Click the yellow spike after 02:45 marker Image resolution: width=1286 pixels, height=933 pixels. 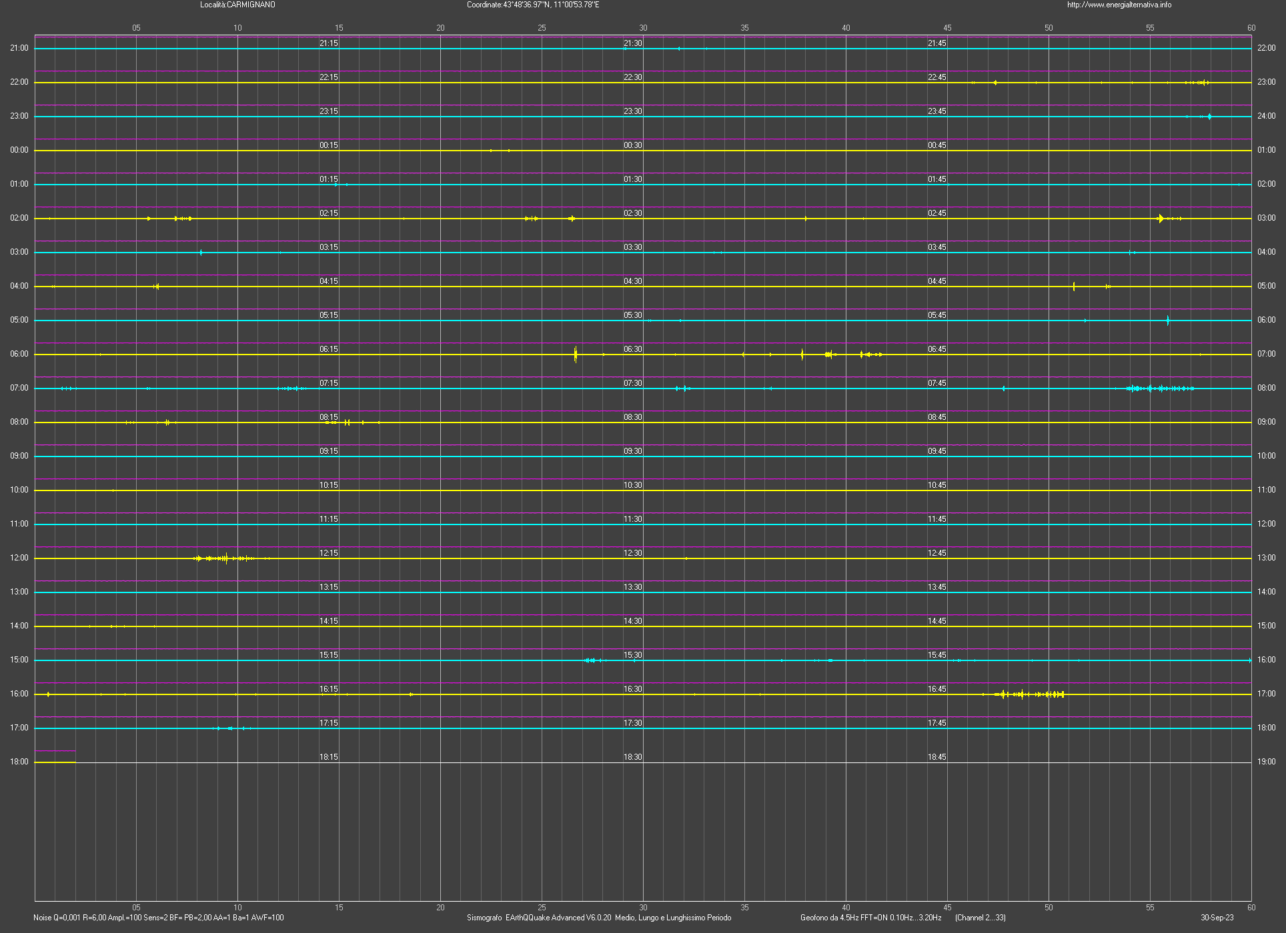[x=1161, y=219]
